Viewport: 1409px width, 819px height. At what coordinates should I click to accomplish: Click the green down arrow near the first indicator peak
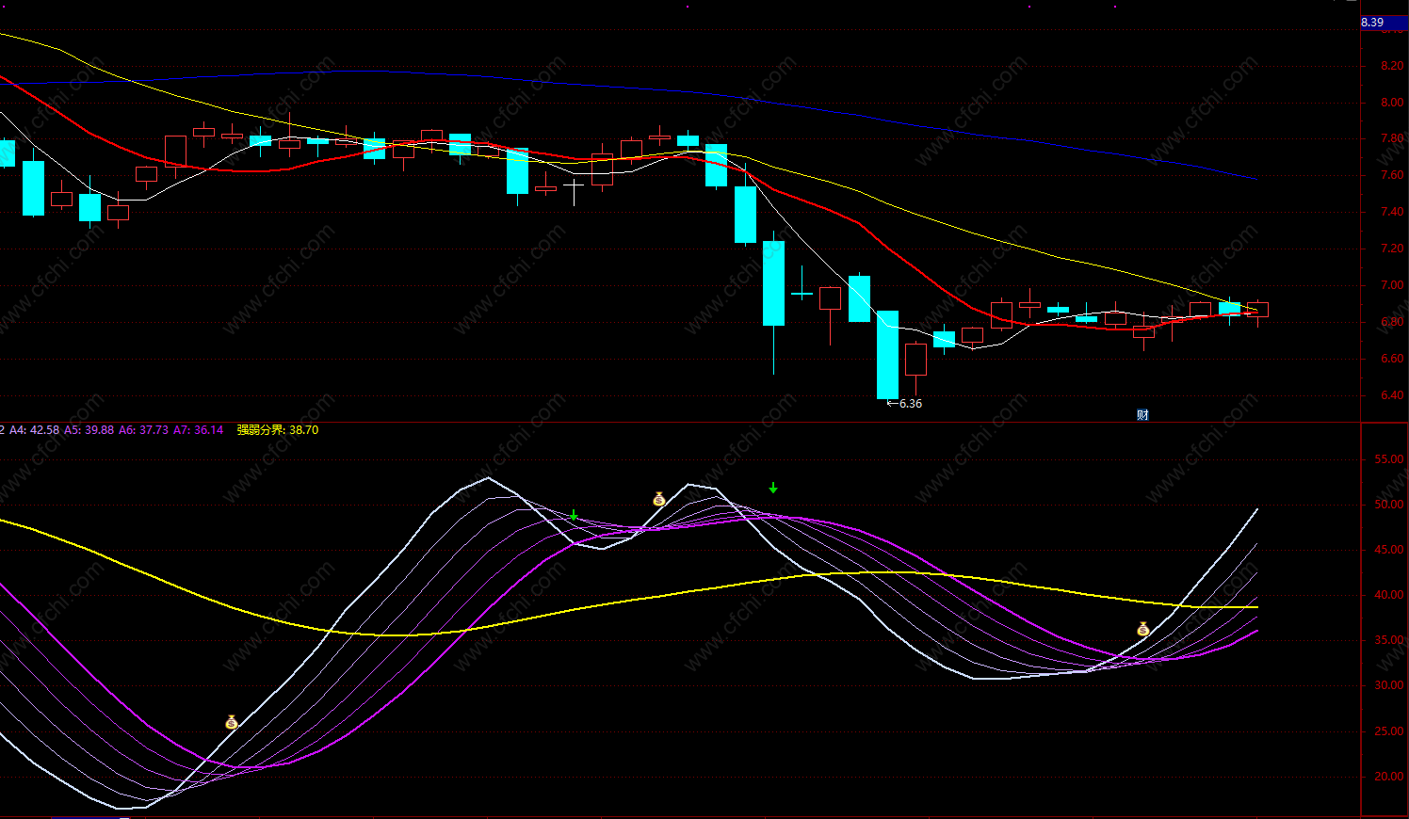coord(574,516)
